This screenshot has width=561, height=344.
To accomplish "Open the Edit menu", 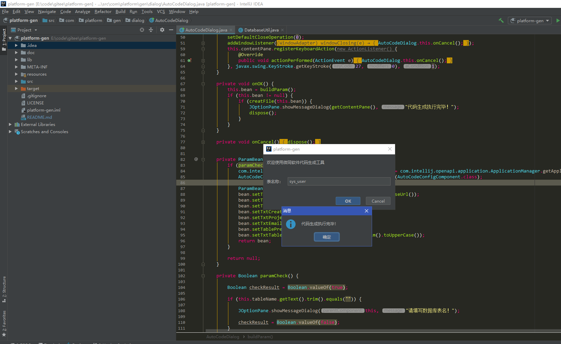I will [16, 12].
